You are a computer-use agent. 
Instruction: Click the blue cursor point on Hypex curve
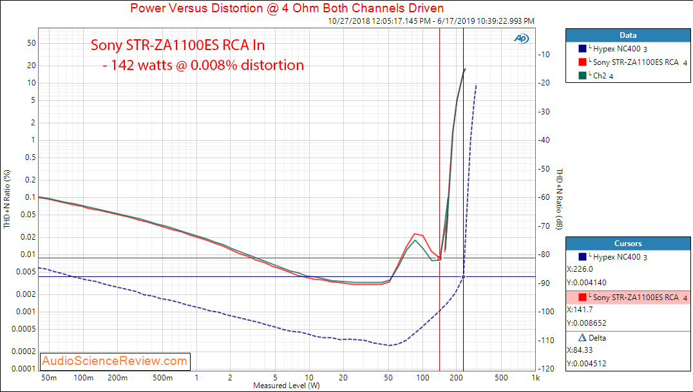click(463, 277)
